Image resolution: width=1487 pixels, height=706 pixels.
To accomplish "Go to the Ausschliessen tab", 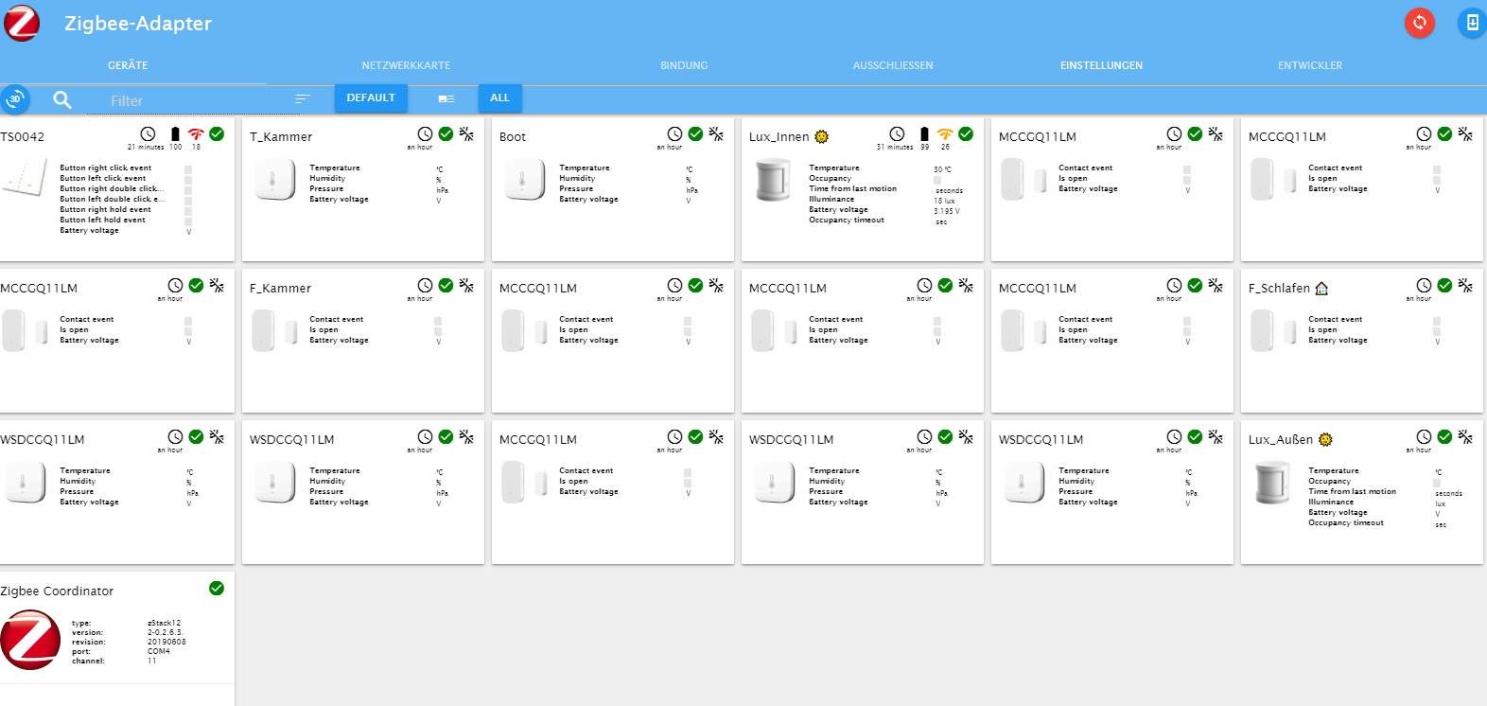I will click(x=893, y=65).
